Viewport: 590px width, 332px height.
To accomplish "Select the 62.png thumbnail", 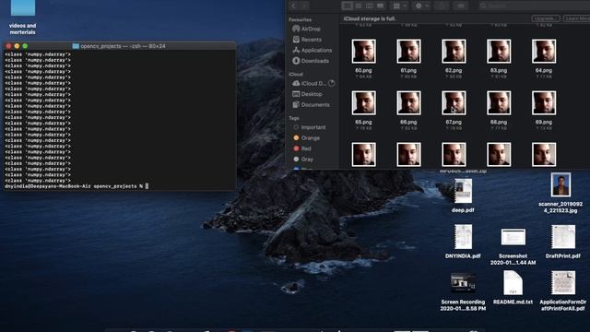I will [454, 52].
